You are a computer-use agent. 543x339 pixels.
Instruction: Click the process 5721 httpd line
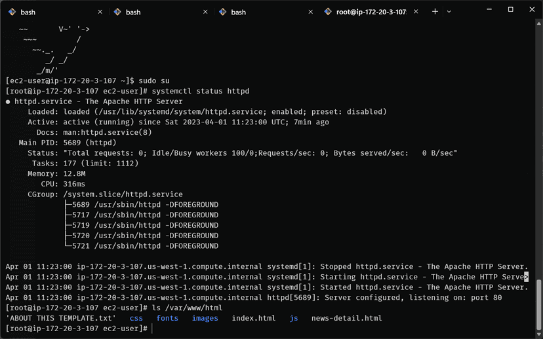click(x=142, y=246)
